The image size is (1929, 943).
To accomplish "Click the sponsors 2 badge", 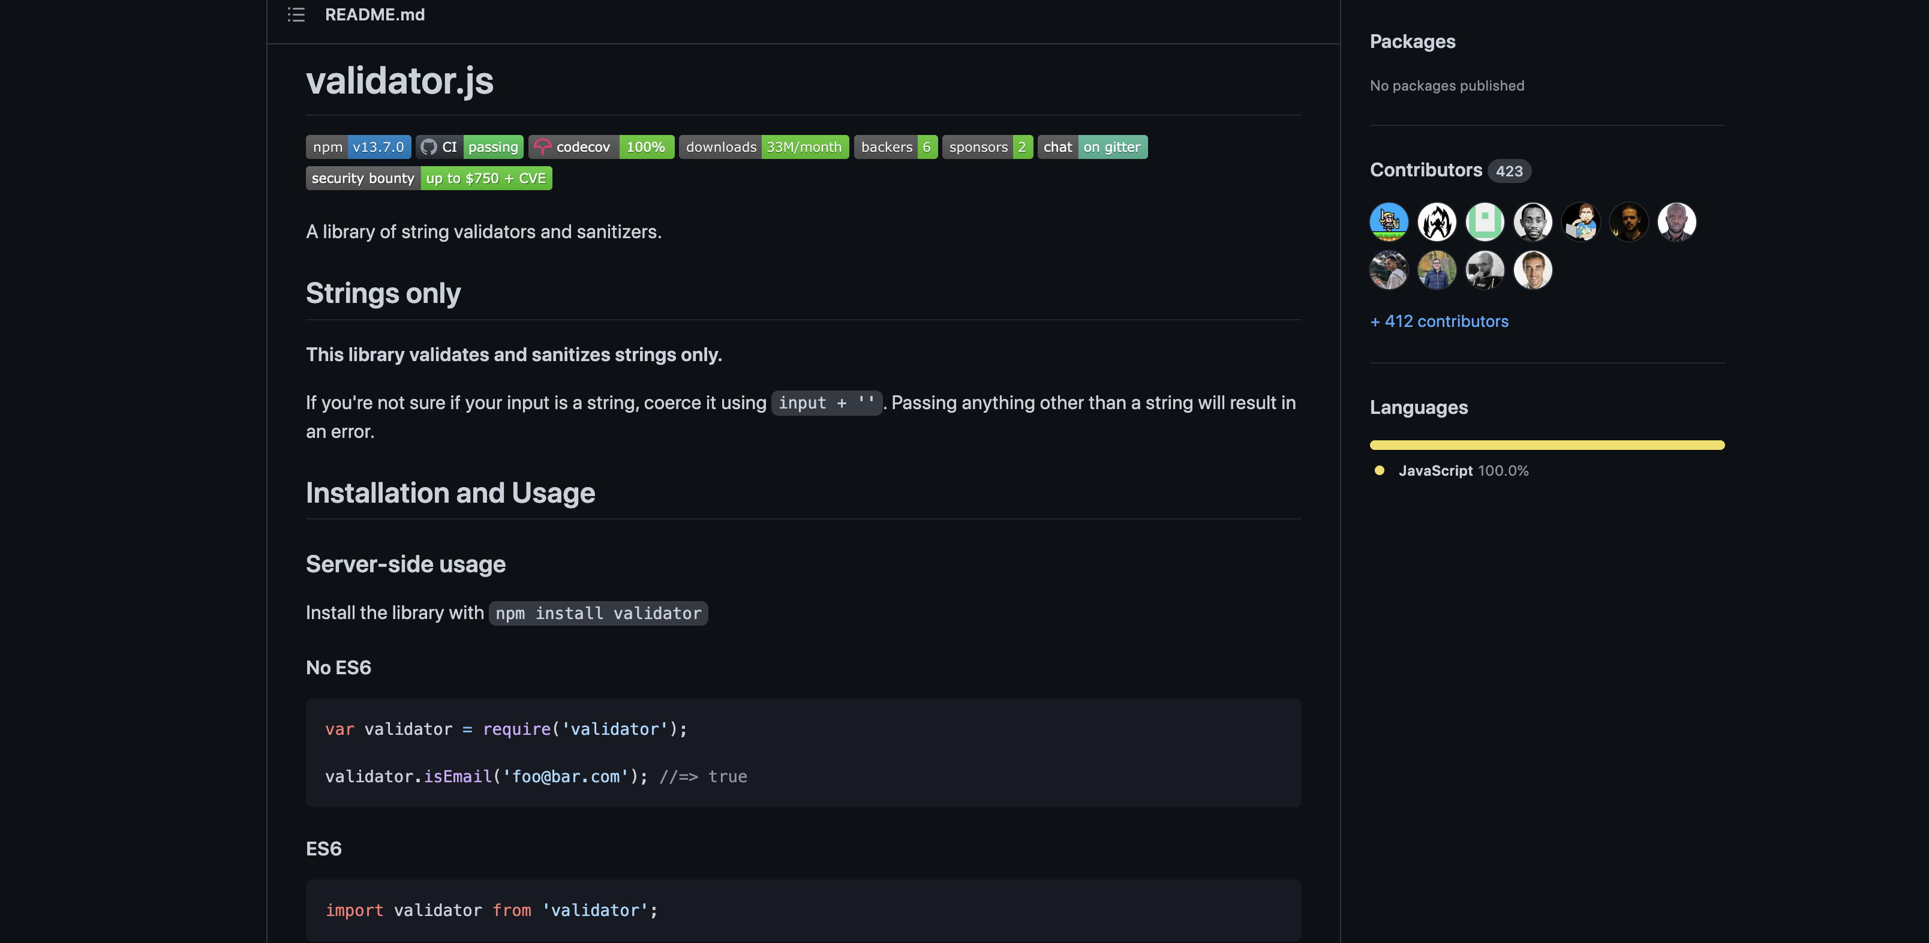I will pos(986,147).
